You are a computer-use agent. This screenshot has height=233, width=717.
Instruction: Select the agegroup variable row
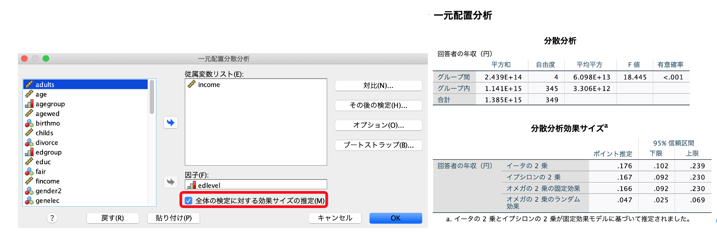click(x=85, y=104)
